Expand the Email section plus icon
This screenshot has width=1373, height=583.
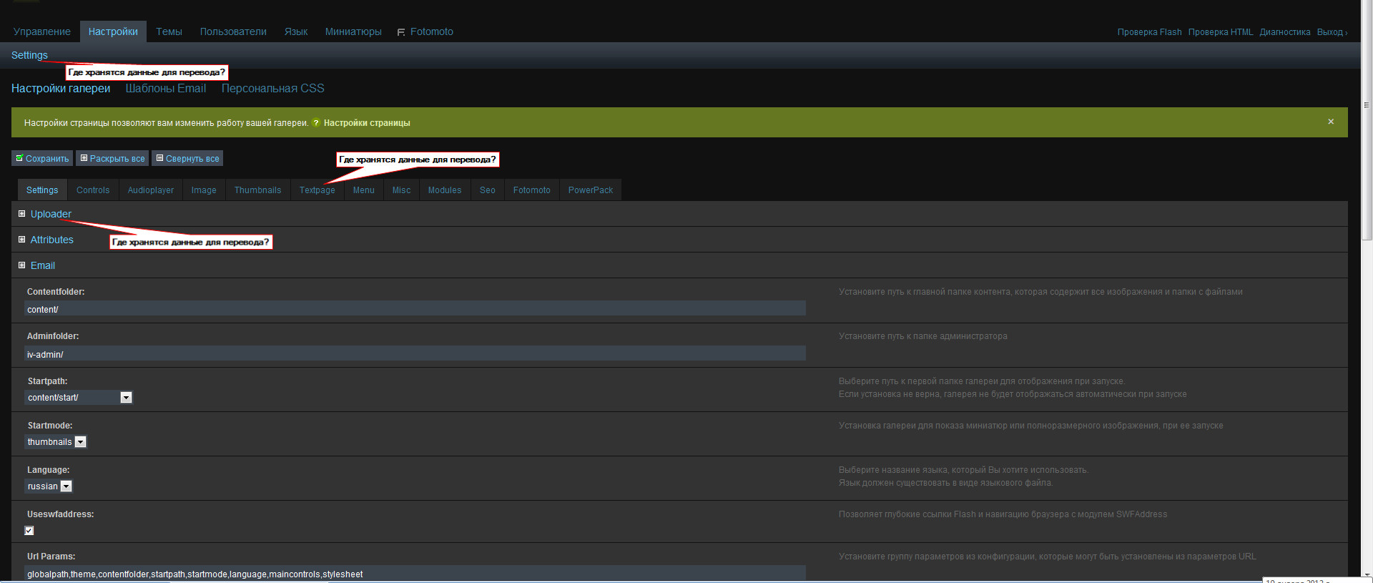point(21,265)
